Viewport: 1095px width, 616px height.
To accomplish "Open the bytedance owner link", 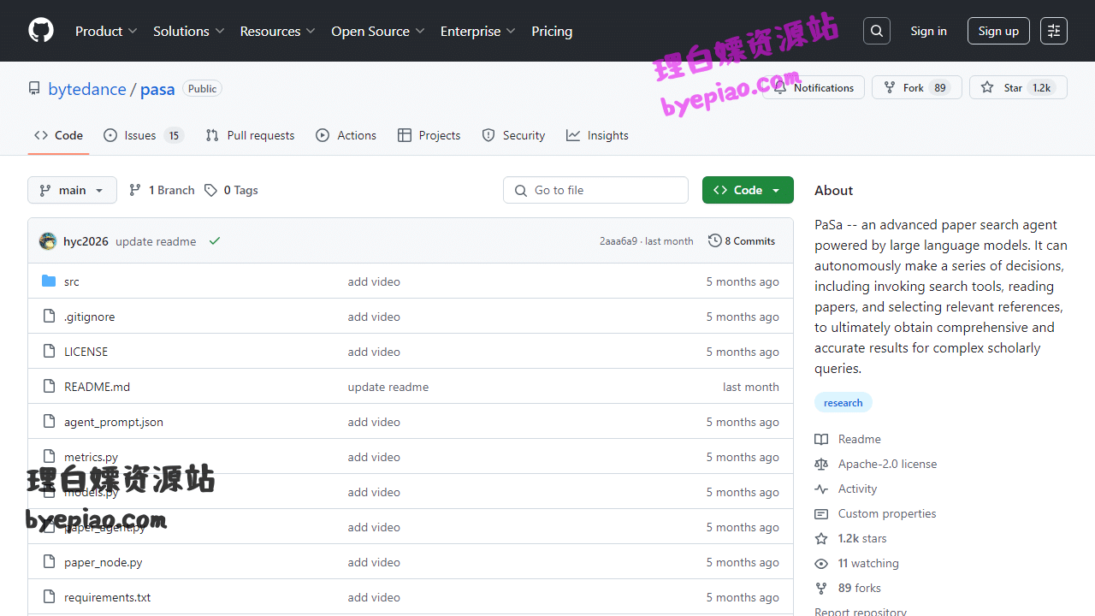I will 87,89.
